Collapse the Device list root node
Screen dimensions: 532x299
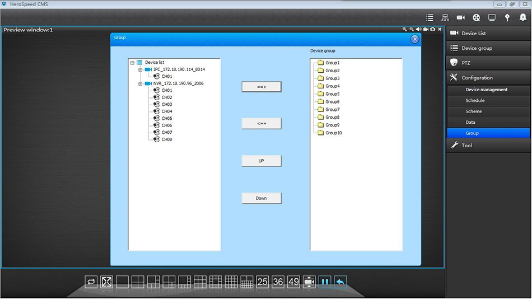click(x=132, y=63)
